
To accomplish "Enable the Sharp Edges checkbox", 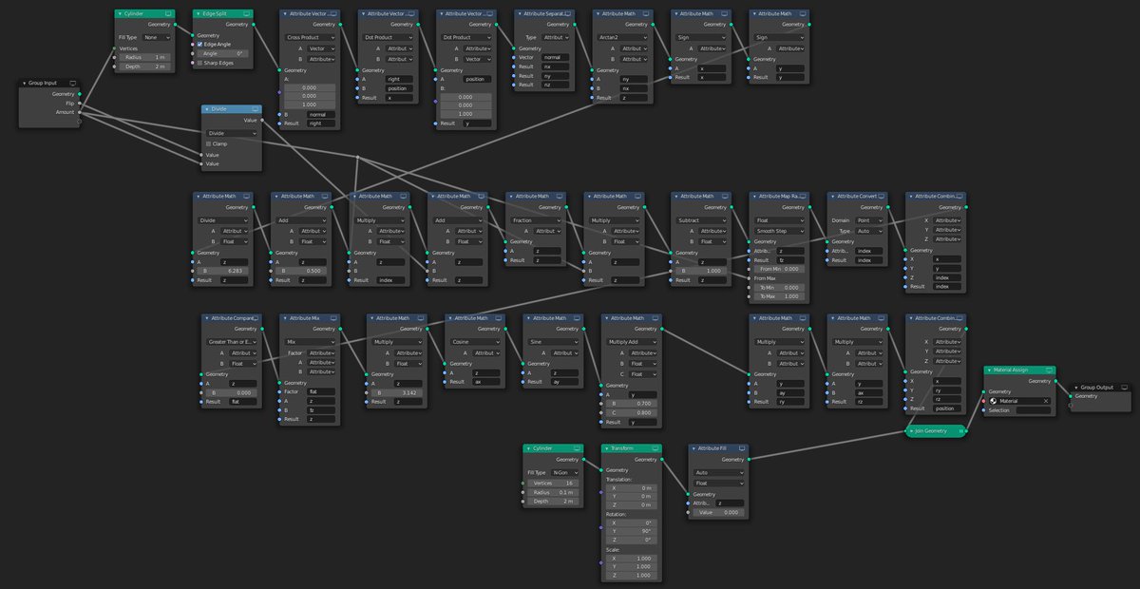I will pos(199,63).
